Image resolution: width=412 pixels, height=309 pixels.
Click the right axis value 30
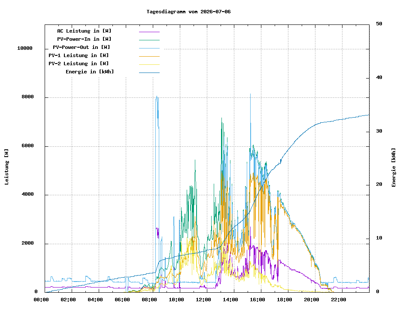point(379,131)
